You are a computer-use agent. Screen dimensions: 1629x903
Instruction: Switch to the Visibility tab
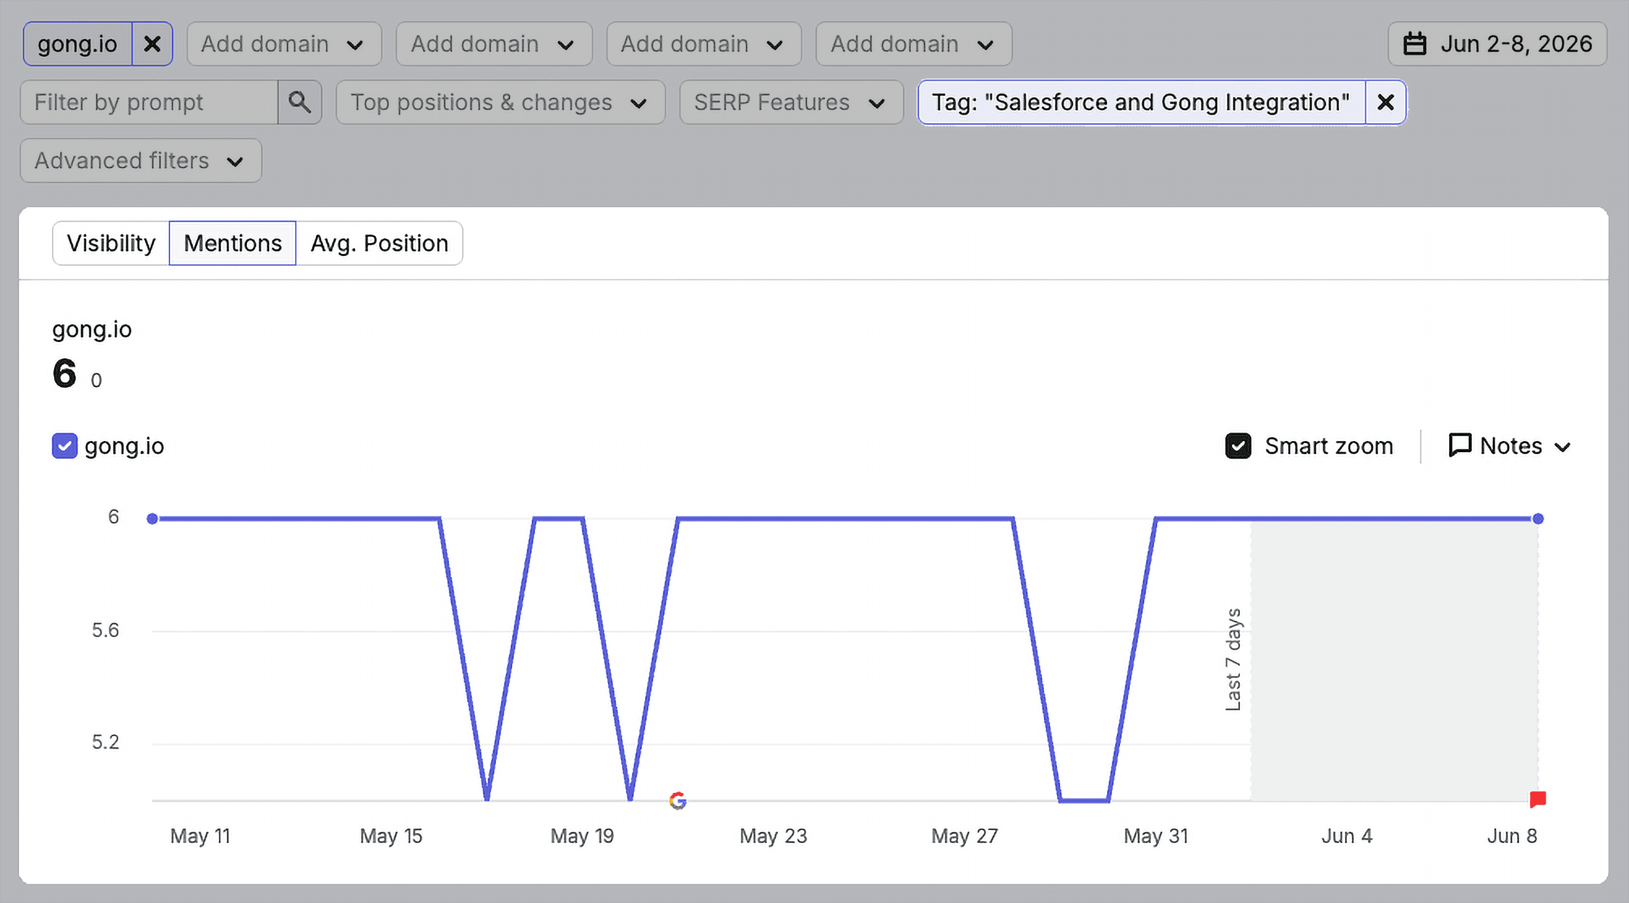click(x=111, y=244)
